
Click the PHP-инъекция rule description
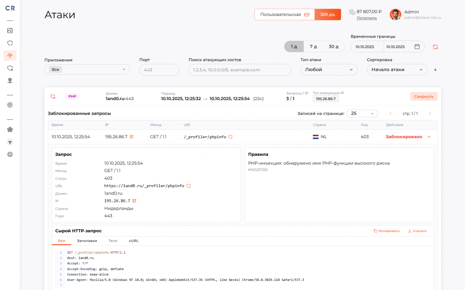pyautogui.click(x=319, y=163)
